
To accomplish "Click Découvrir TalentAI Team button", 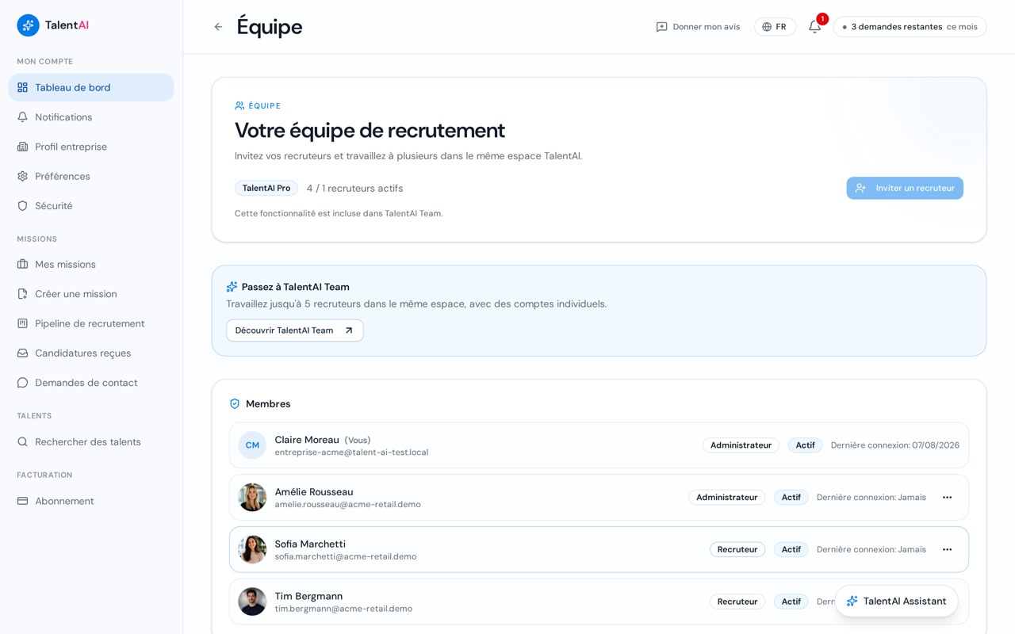I will (x=295, y=330).
